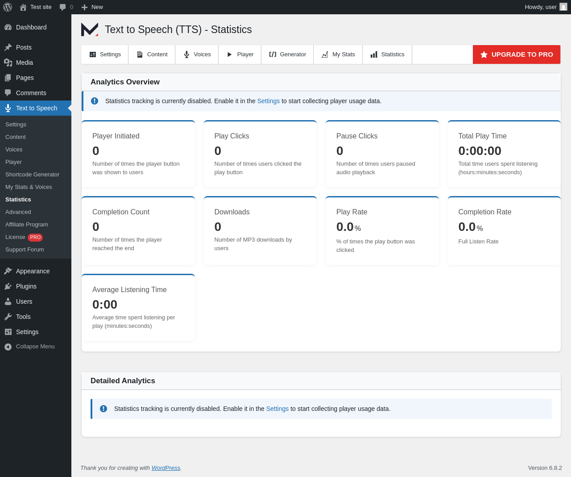The image size is (571, 477).
Task: Open the New content menu label
Action: click(97, 7)
